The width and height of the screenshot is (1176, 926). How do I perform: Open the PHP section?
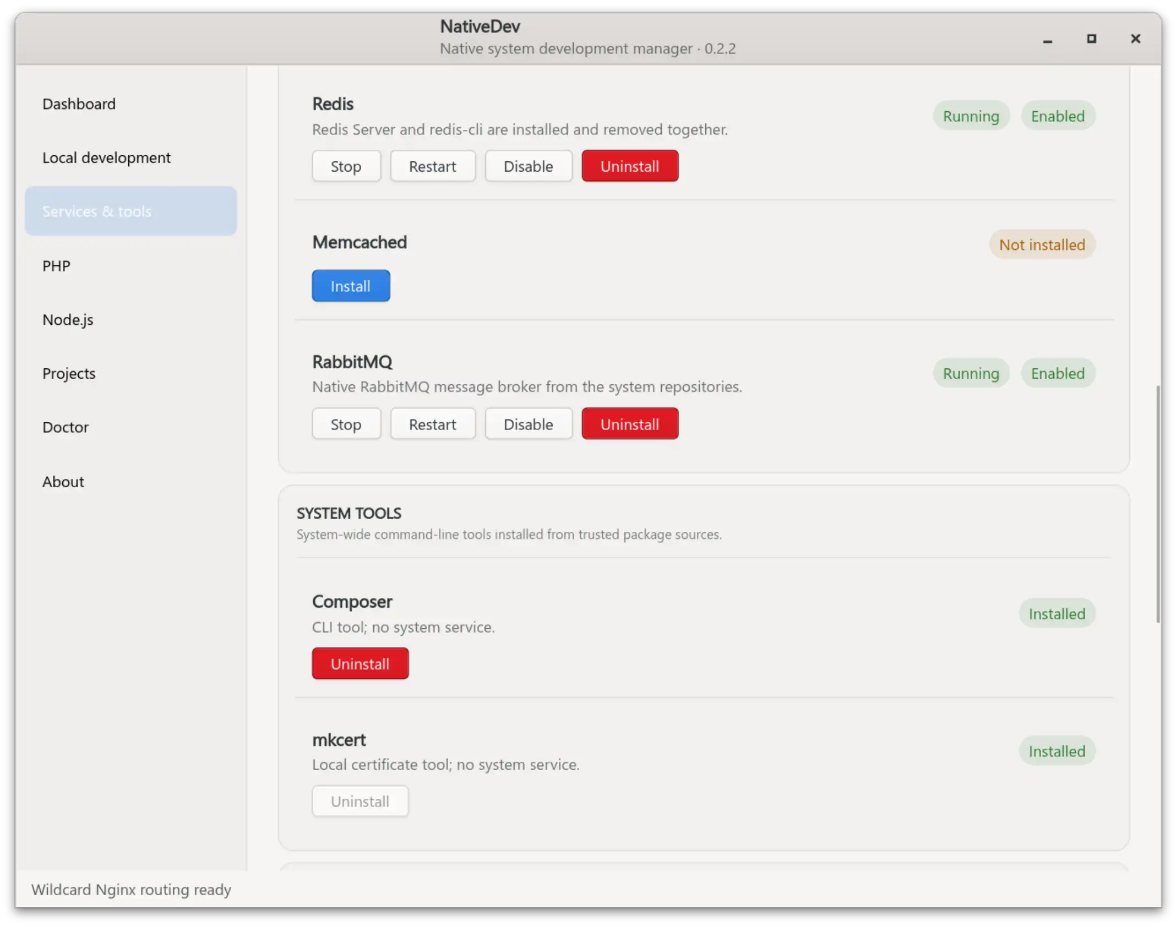click(131, 266)
